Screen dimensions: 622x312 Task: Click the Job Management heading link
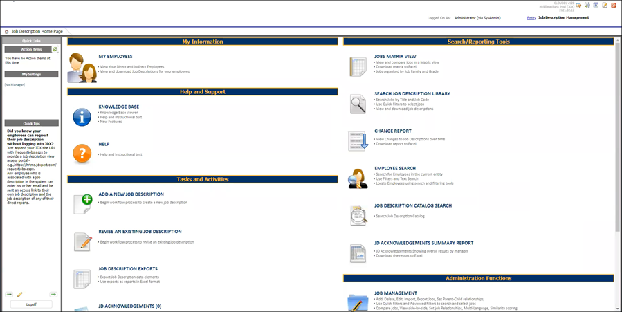[395, 293]
